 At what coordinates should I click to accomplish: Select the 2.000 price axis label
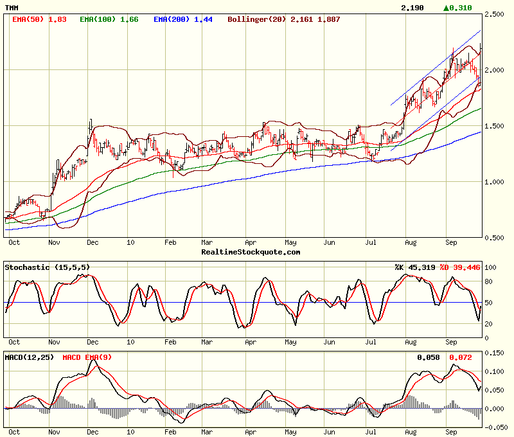pos(494,70)
